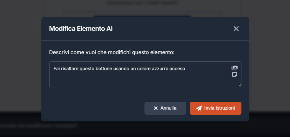290x137 pixels.
Task: Close the Modifica Elemento AI dialog
Action: (x=236, y=29)
